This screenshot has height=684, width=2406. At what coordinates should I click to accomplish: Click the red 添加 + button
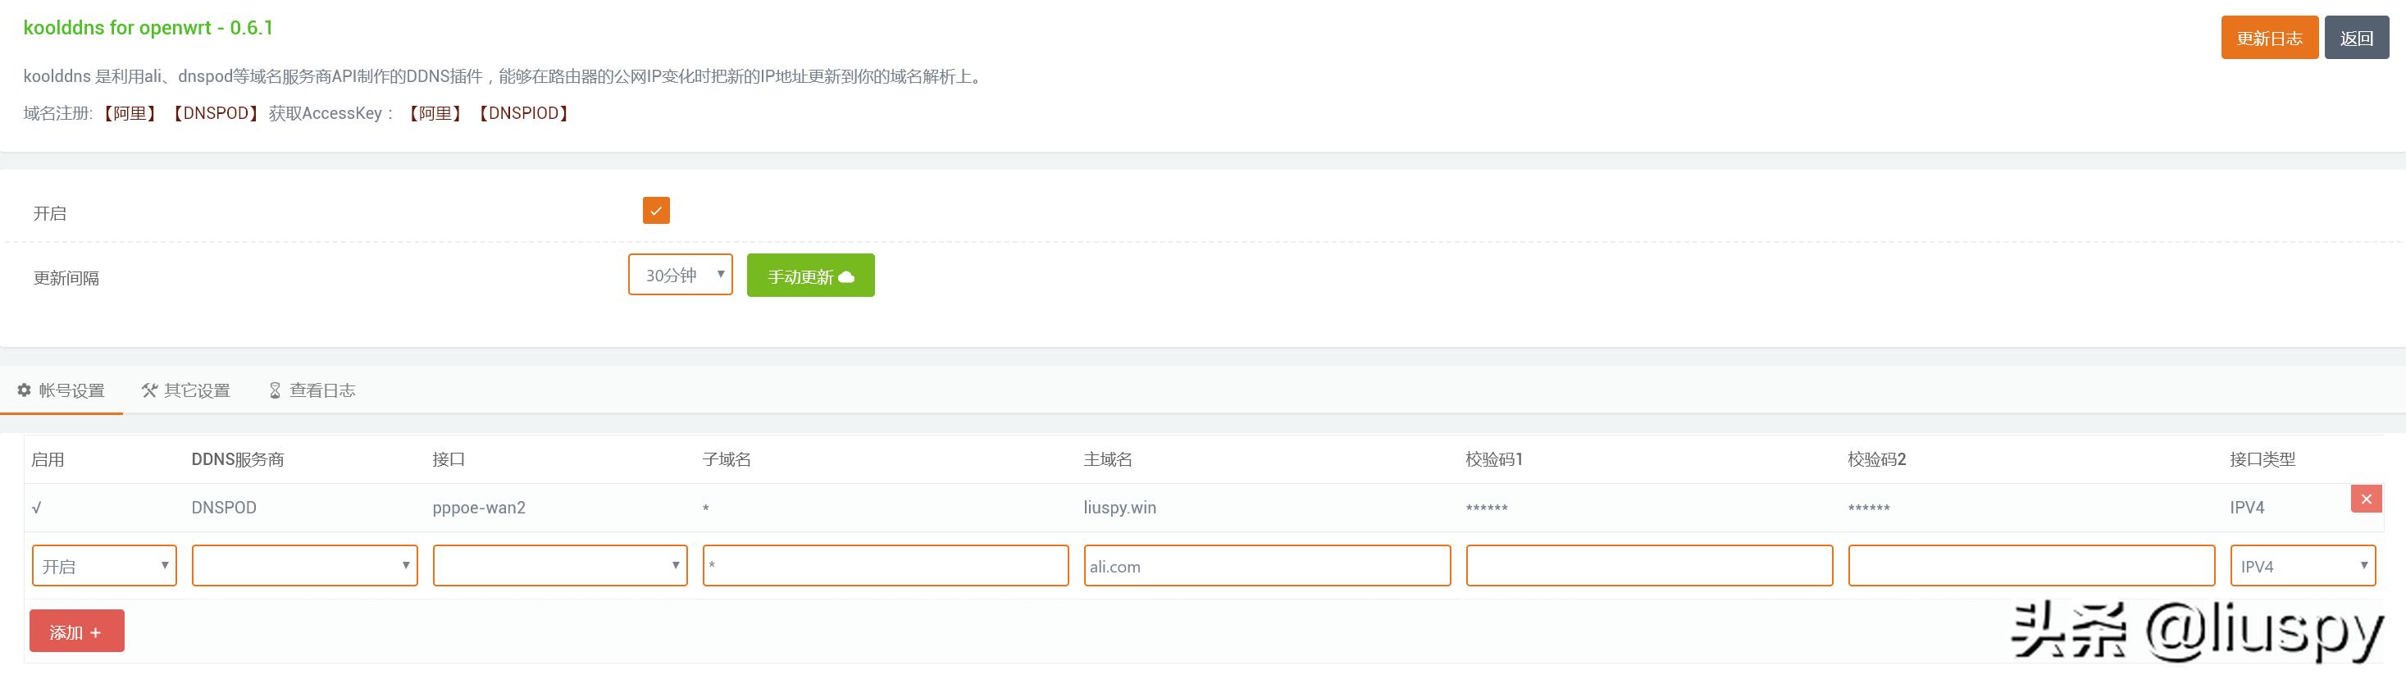point(76,631)
